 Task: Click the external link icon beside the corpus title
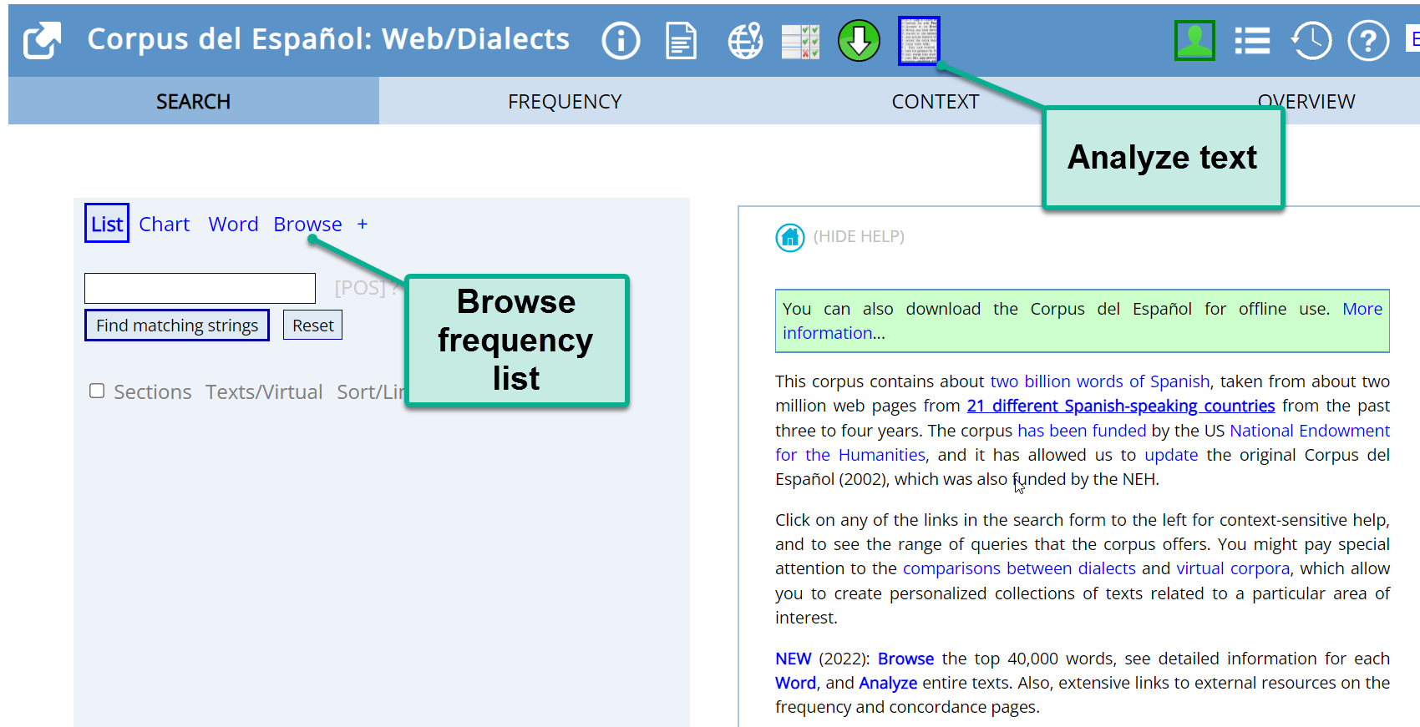pos(42,41)
